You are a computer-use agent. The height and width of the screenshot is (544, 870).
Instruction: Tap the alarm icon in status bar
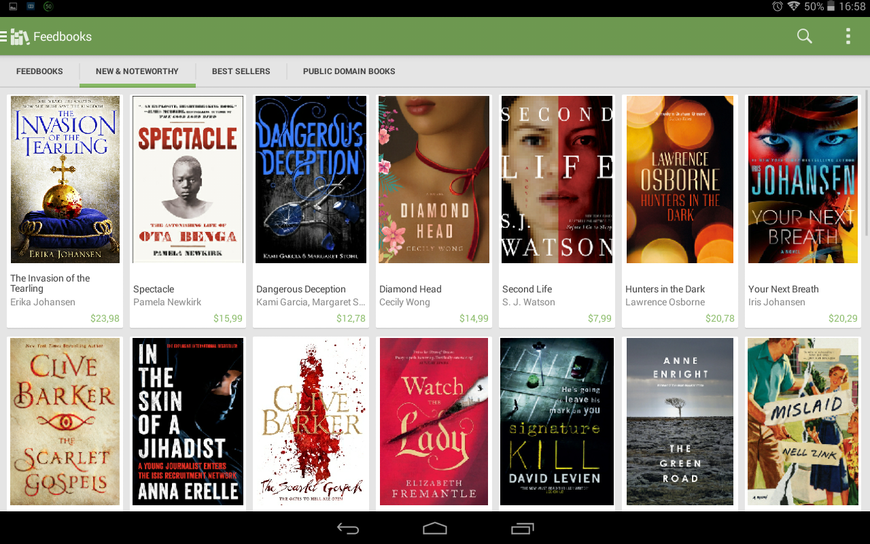click(x=778, y=7)
